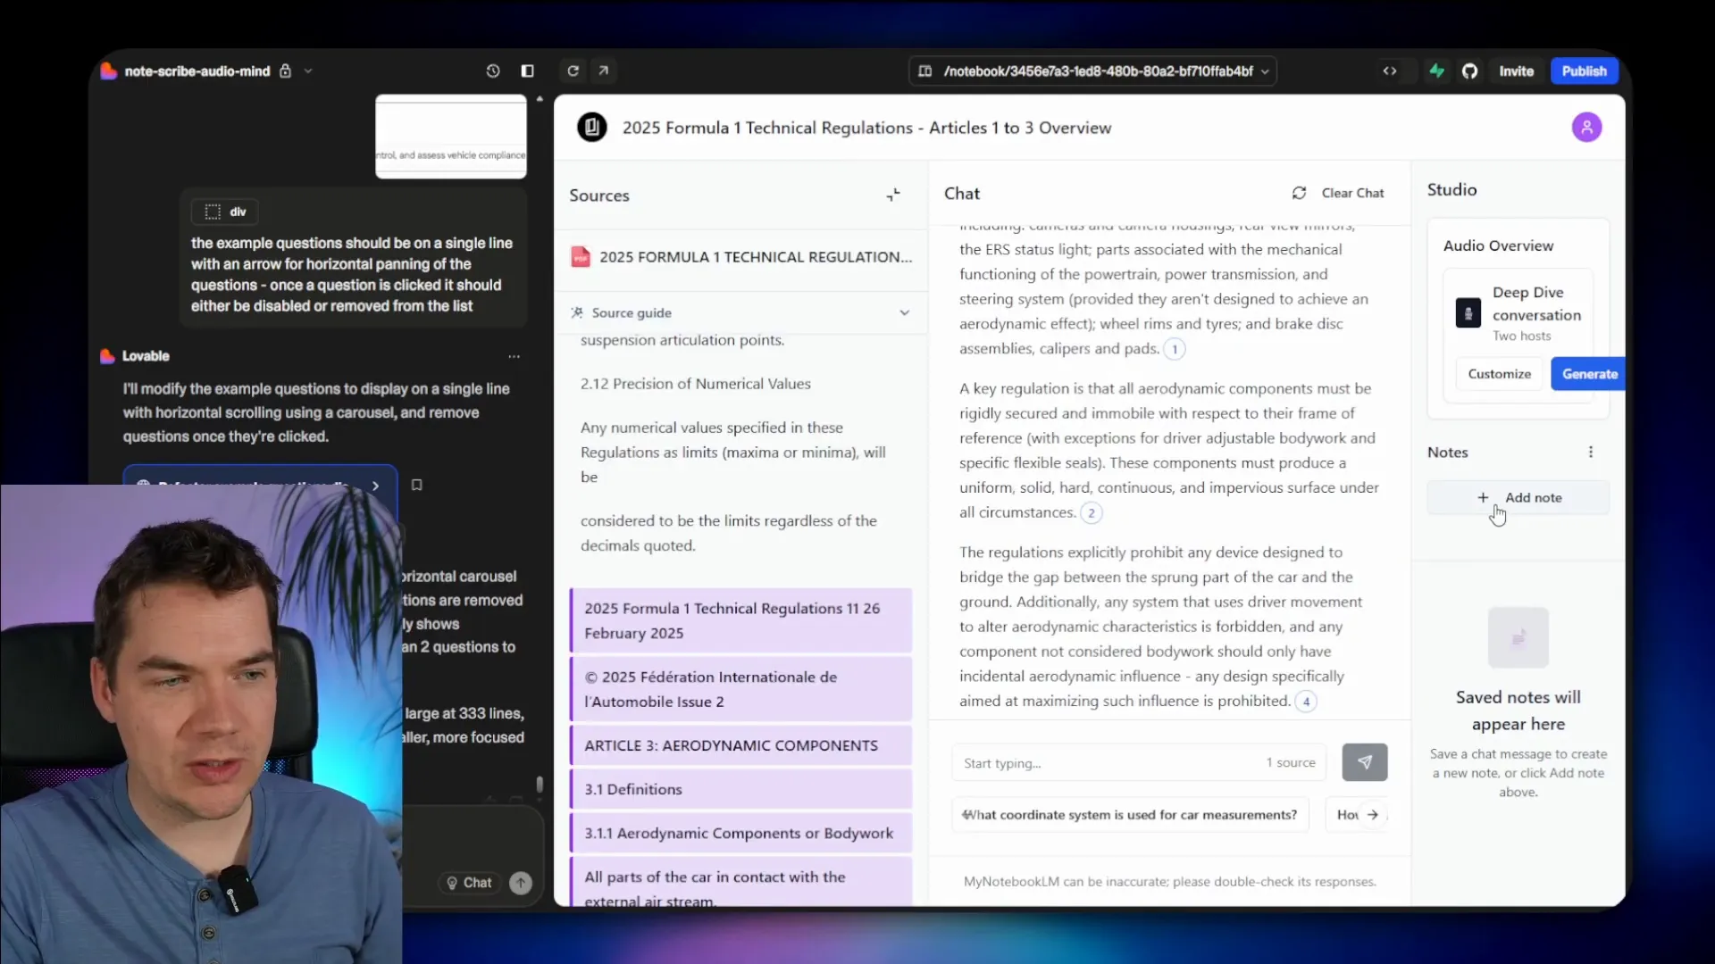Click the div element tag chip
The height and width of the screenshot is (964, 1715).
(x=225, y=212)
